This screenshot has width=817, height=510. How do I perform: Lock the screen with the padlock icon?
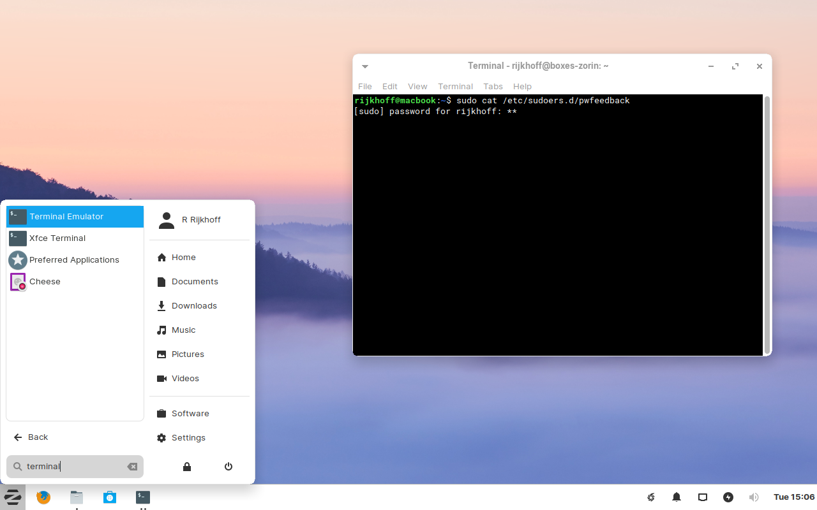tap(187, 467)
